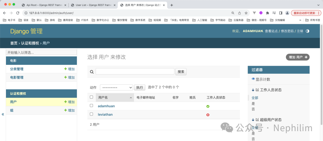Open the browser profile avatar icon
Image resolution: width=323 pixels, height=141 pixels.
tap(287, 13)
